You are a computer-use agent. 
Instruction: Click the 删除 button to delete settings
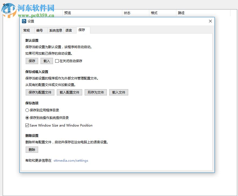[32, 150]
